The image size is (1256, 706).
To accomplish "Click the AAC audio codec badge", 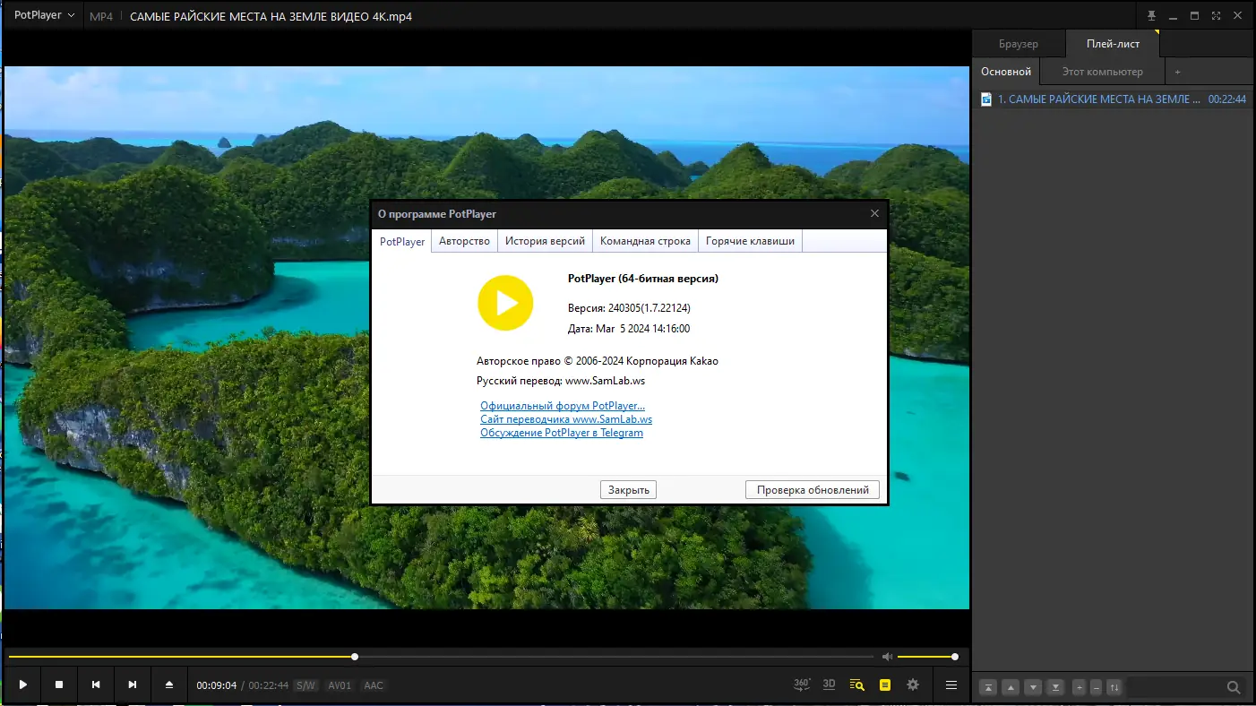I will [374, 685].
